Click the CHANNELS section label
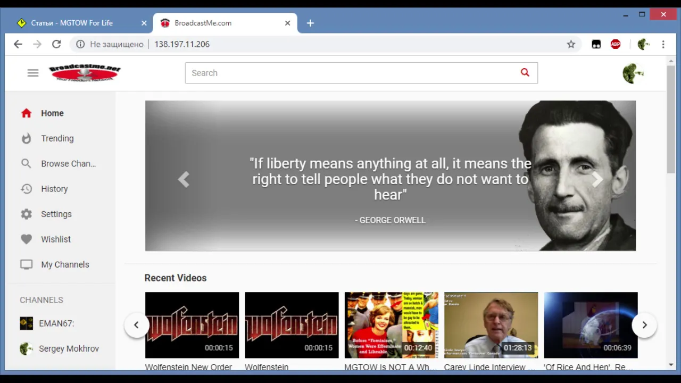This screenshot has width=681, height=383. click(x=41, y=300)
